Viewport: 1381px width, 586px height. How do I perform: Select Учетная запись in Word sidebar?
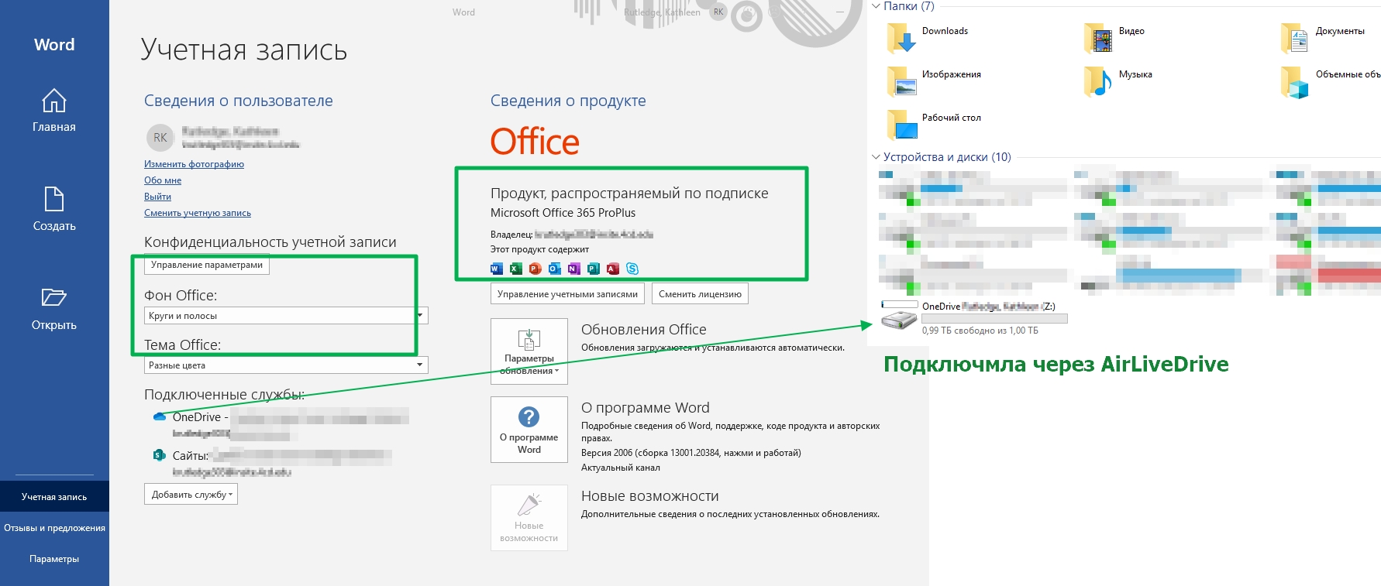pos(54,497)
